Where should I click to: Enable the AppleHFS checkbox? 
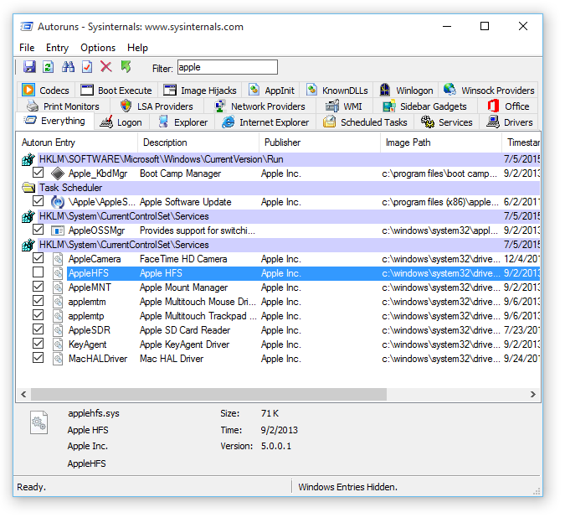38,272
